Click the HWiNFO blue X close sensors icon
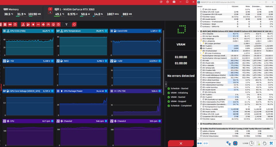The image size is (276, 147). click(x=271, y=143)
